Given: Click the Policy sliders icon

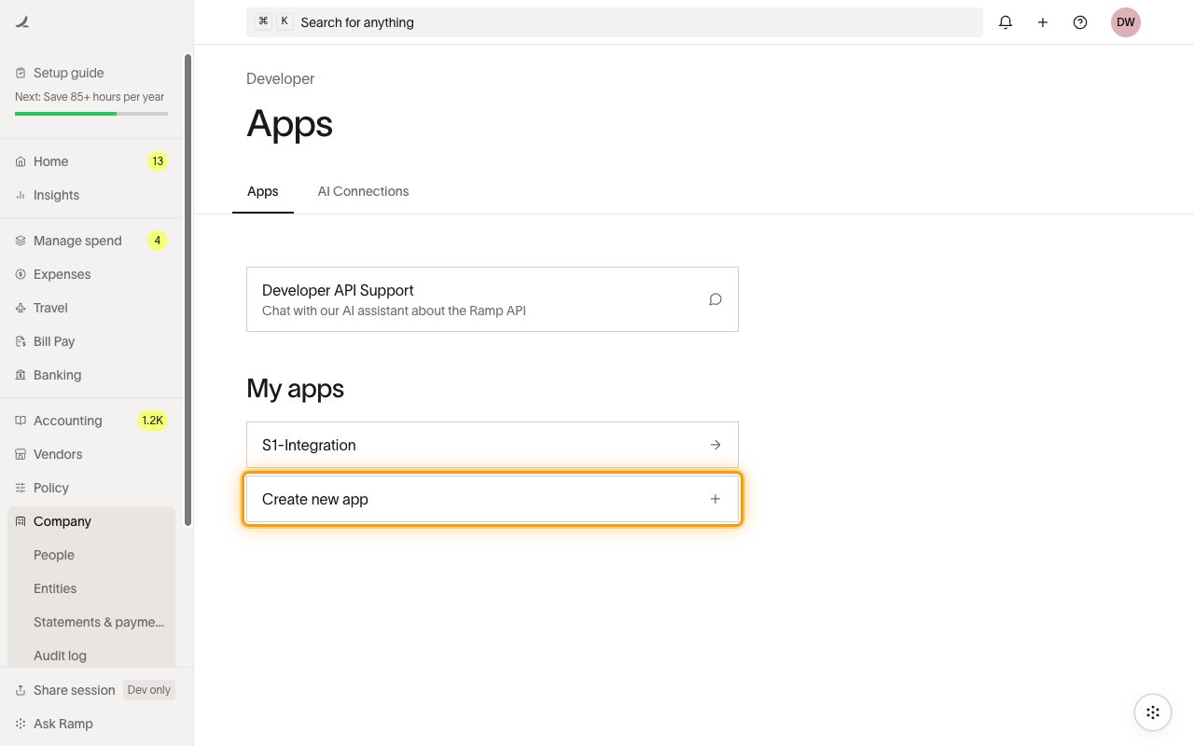Looking at the screenshot, I should (x=21, y=488).
